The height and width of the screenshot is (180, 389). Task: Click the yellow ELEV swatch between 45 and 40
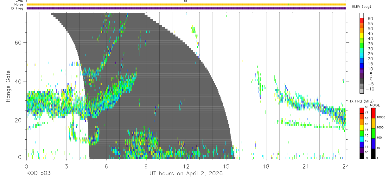click(x=362, y=36)
